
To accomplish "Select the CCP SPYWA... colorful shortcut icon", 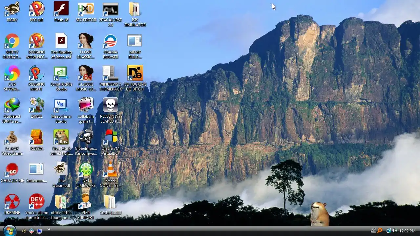I will click(x=12, y=73).
